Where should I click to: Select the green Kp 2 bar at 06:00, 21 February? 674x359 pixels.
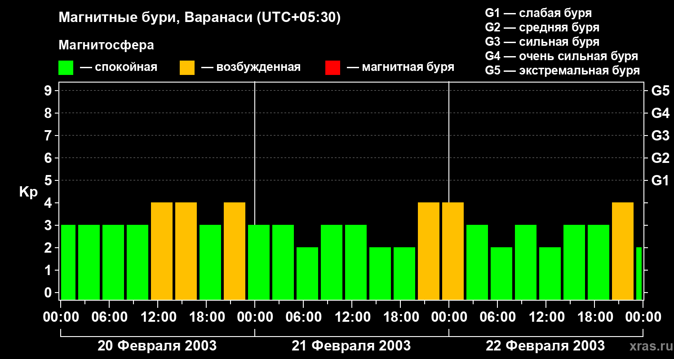(x=307, y=274)
